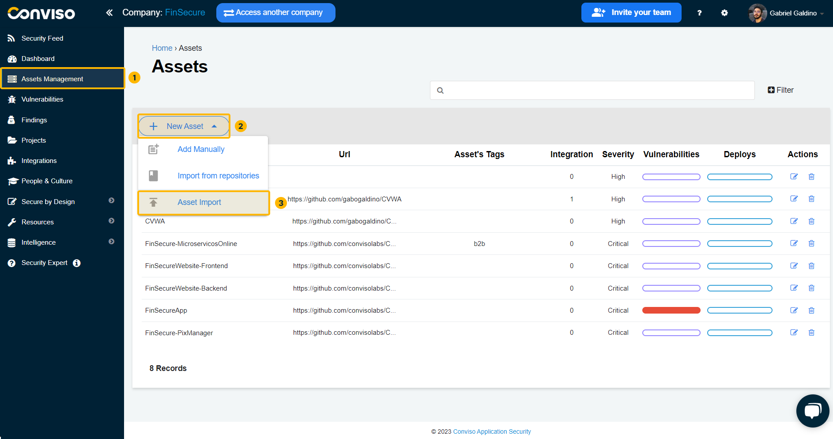Click Access another company button
Viewport: 833px width, 439px height.
tap(275, 13)
